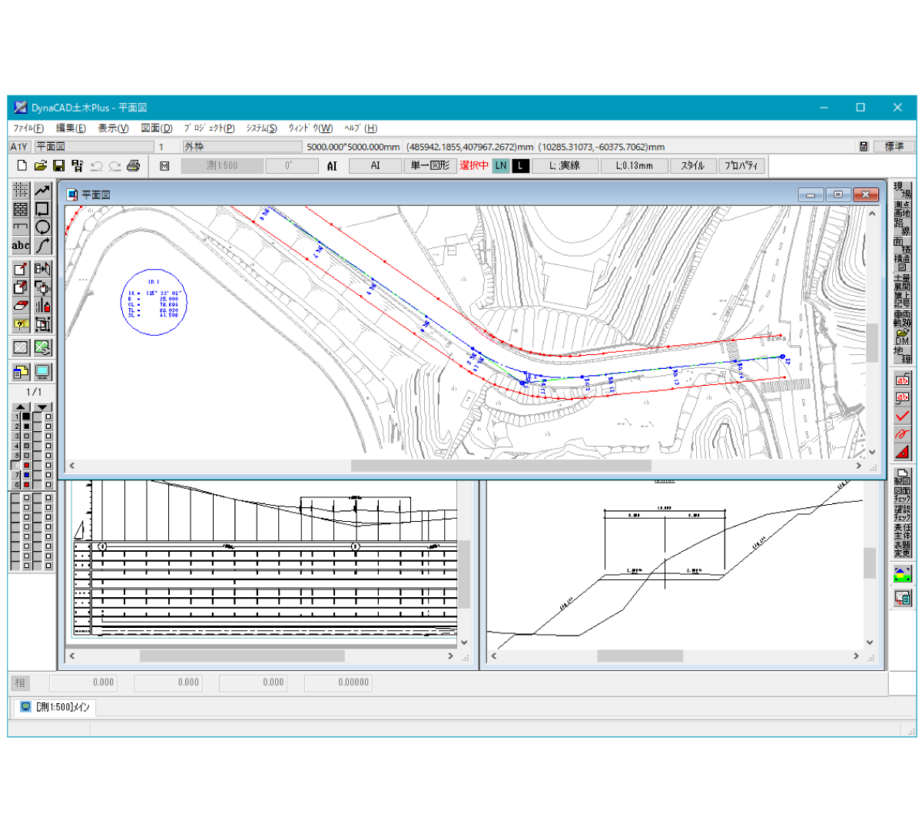922x830 pixels.
Task: Select the red color swatch of layer 6
Action: click(27, 466)
